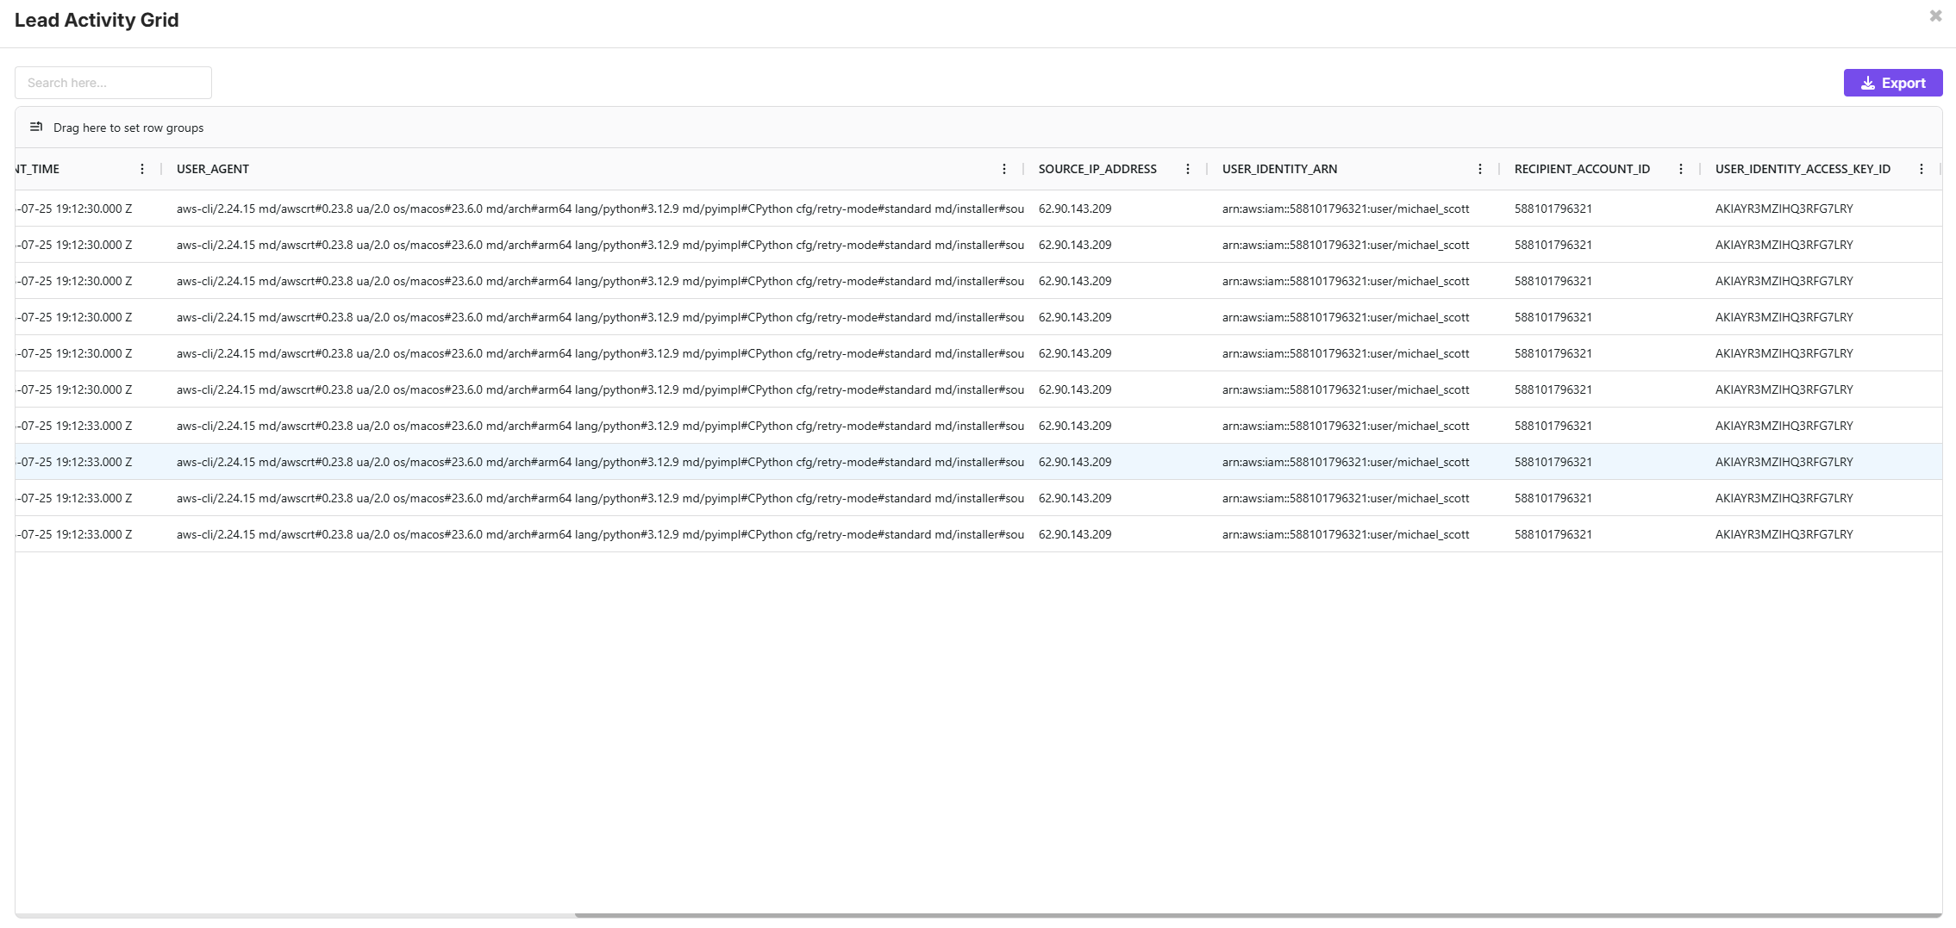Open the RECIPIENT_ACCOUNT_ID column menu icon

click(x=1680, y=169)
